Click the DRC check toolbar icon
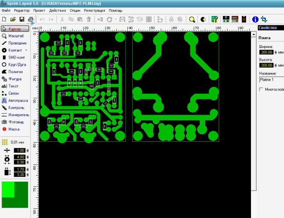Image resolution: width=284 pixels, height=218 pixels. [235, 20]
